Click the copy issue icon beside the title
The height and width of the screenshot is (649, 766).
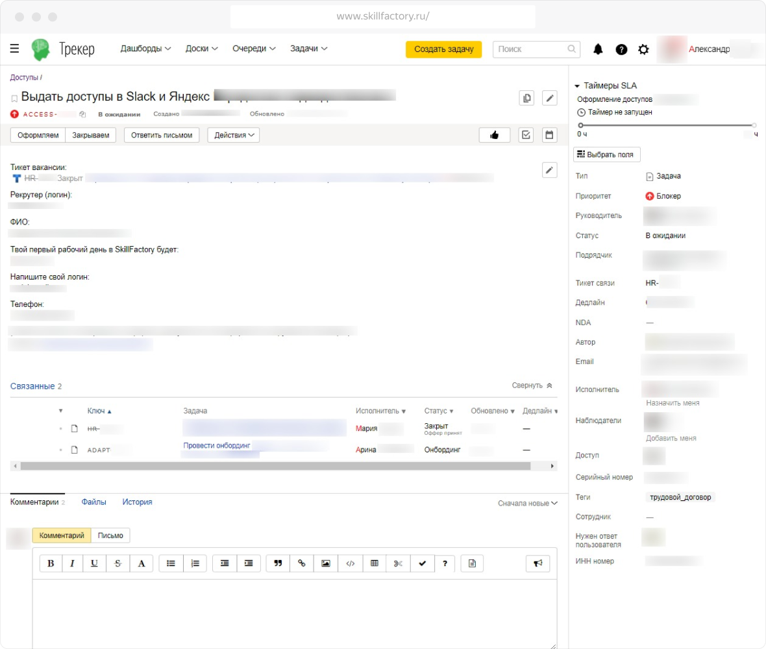point(526,98)
